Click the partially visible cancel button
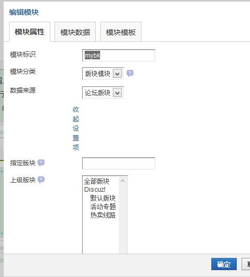Screen dimensions: 250x277 pyautogui.click(x=246, y=264)
